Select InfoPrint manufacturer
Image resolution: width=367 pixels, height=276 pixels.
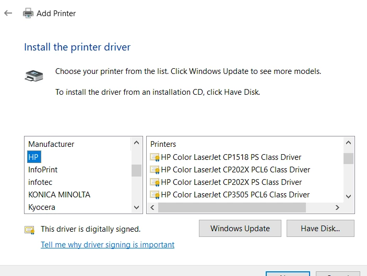(43, 170)
